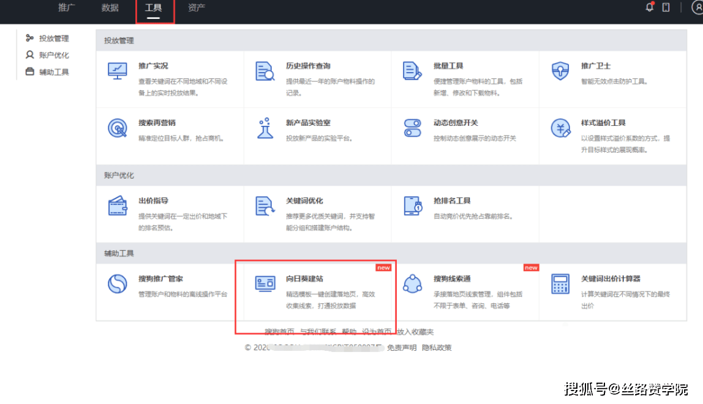Select 账户优化 in the sidebar
Viewport: 703px width, 404px height.
(x=54, y=55)
